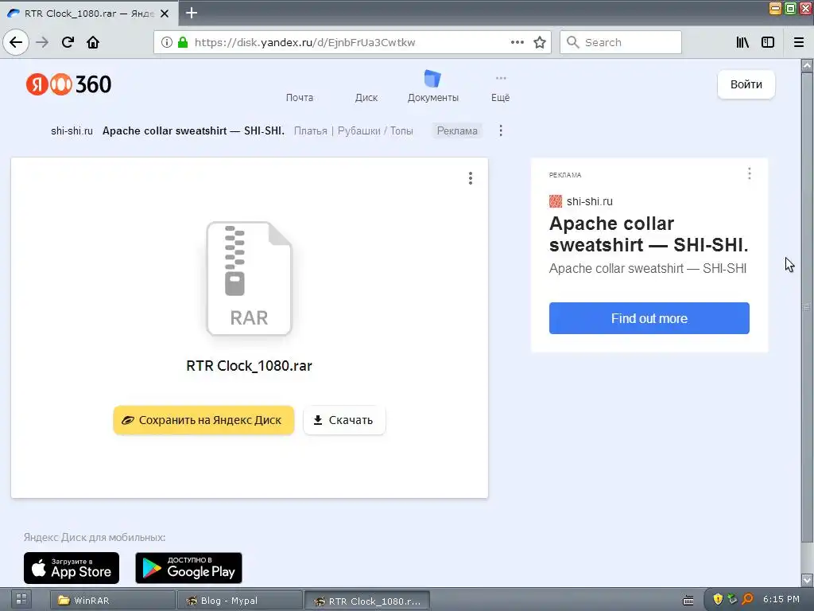
Task: Switch to Blog - Mypal taskbar window
Action: click(239, 601)
